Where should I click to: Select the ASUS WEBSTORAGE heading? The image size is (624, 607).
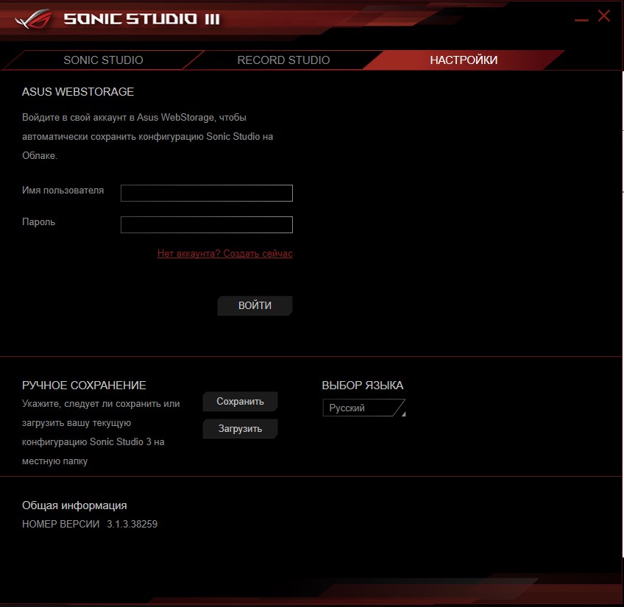(78, 92)
